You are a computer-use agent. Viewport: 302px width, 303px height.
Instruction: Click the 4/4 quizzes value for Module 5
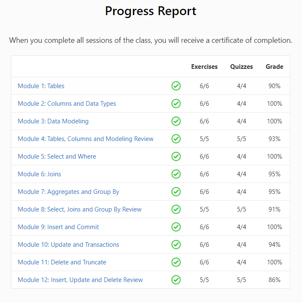click(x=242, y=157)
